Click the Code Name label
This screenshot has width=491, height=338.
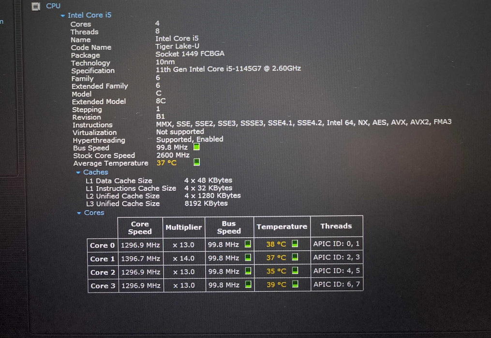(x=91, y=47)
